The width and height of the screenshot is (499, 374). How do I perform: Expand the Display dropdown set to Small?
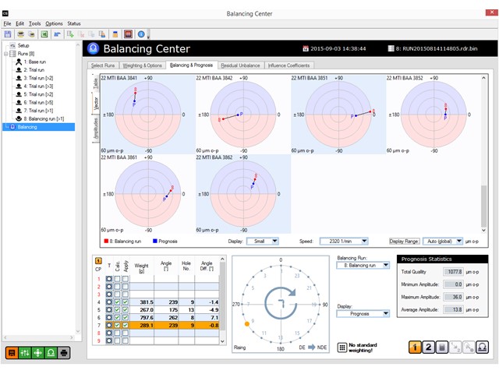coord(263,242)
